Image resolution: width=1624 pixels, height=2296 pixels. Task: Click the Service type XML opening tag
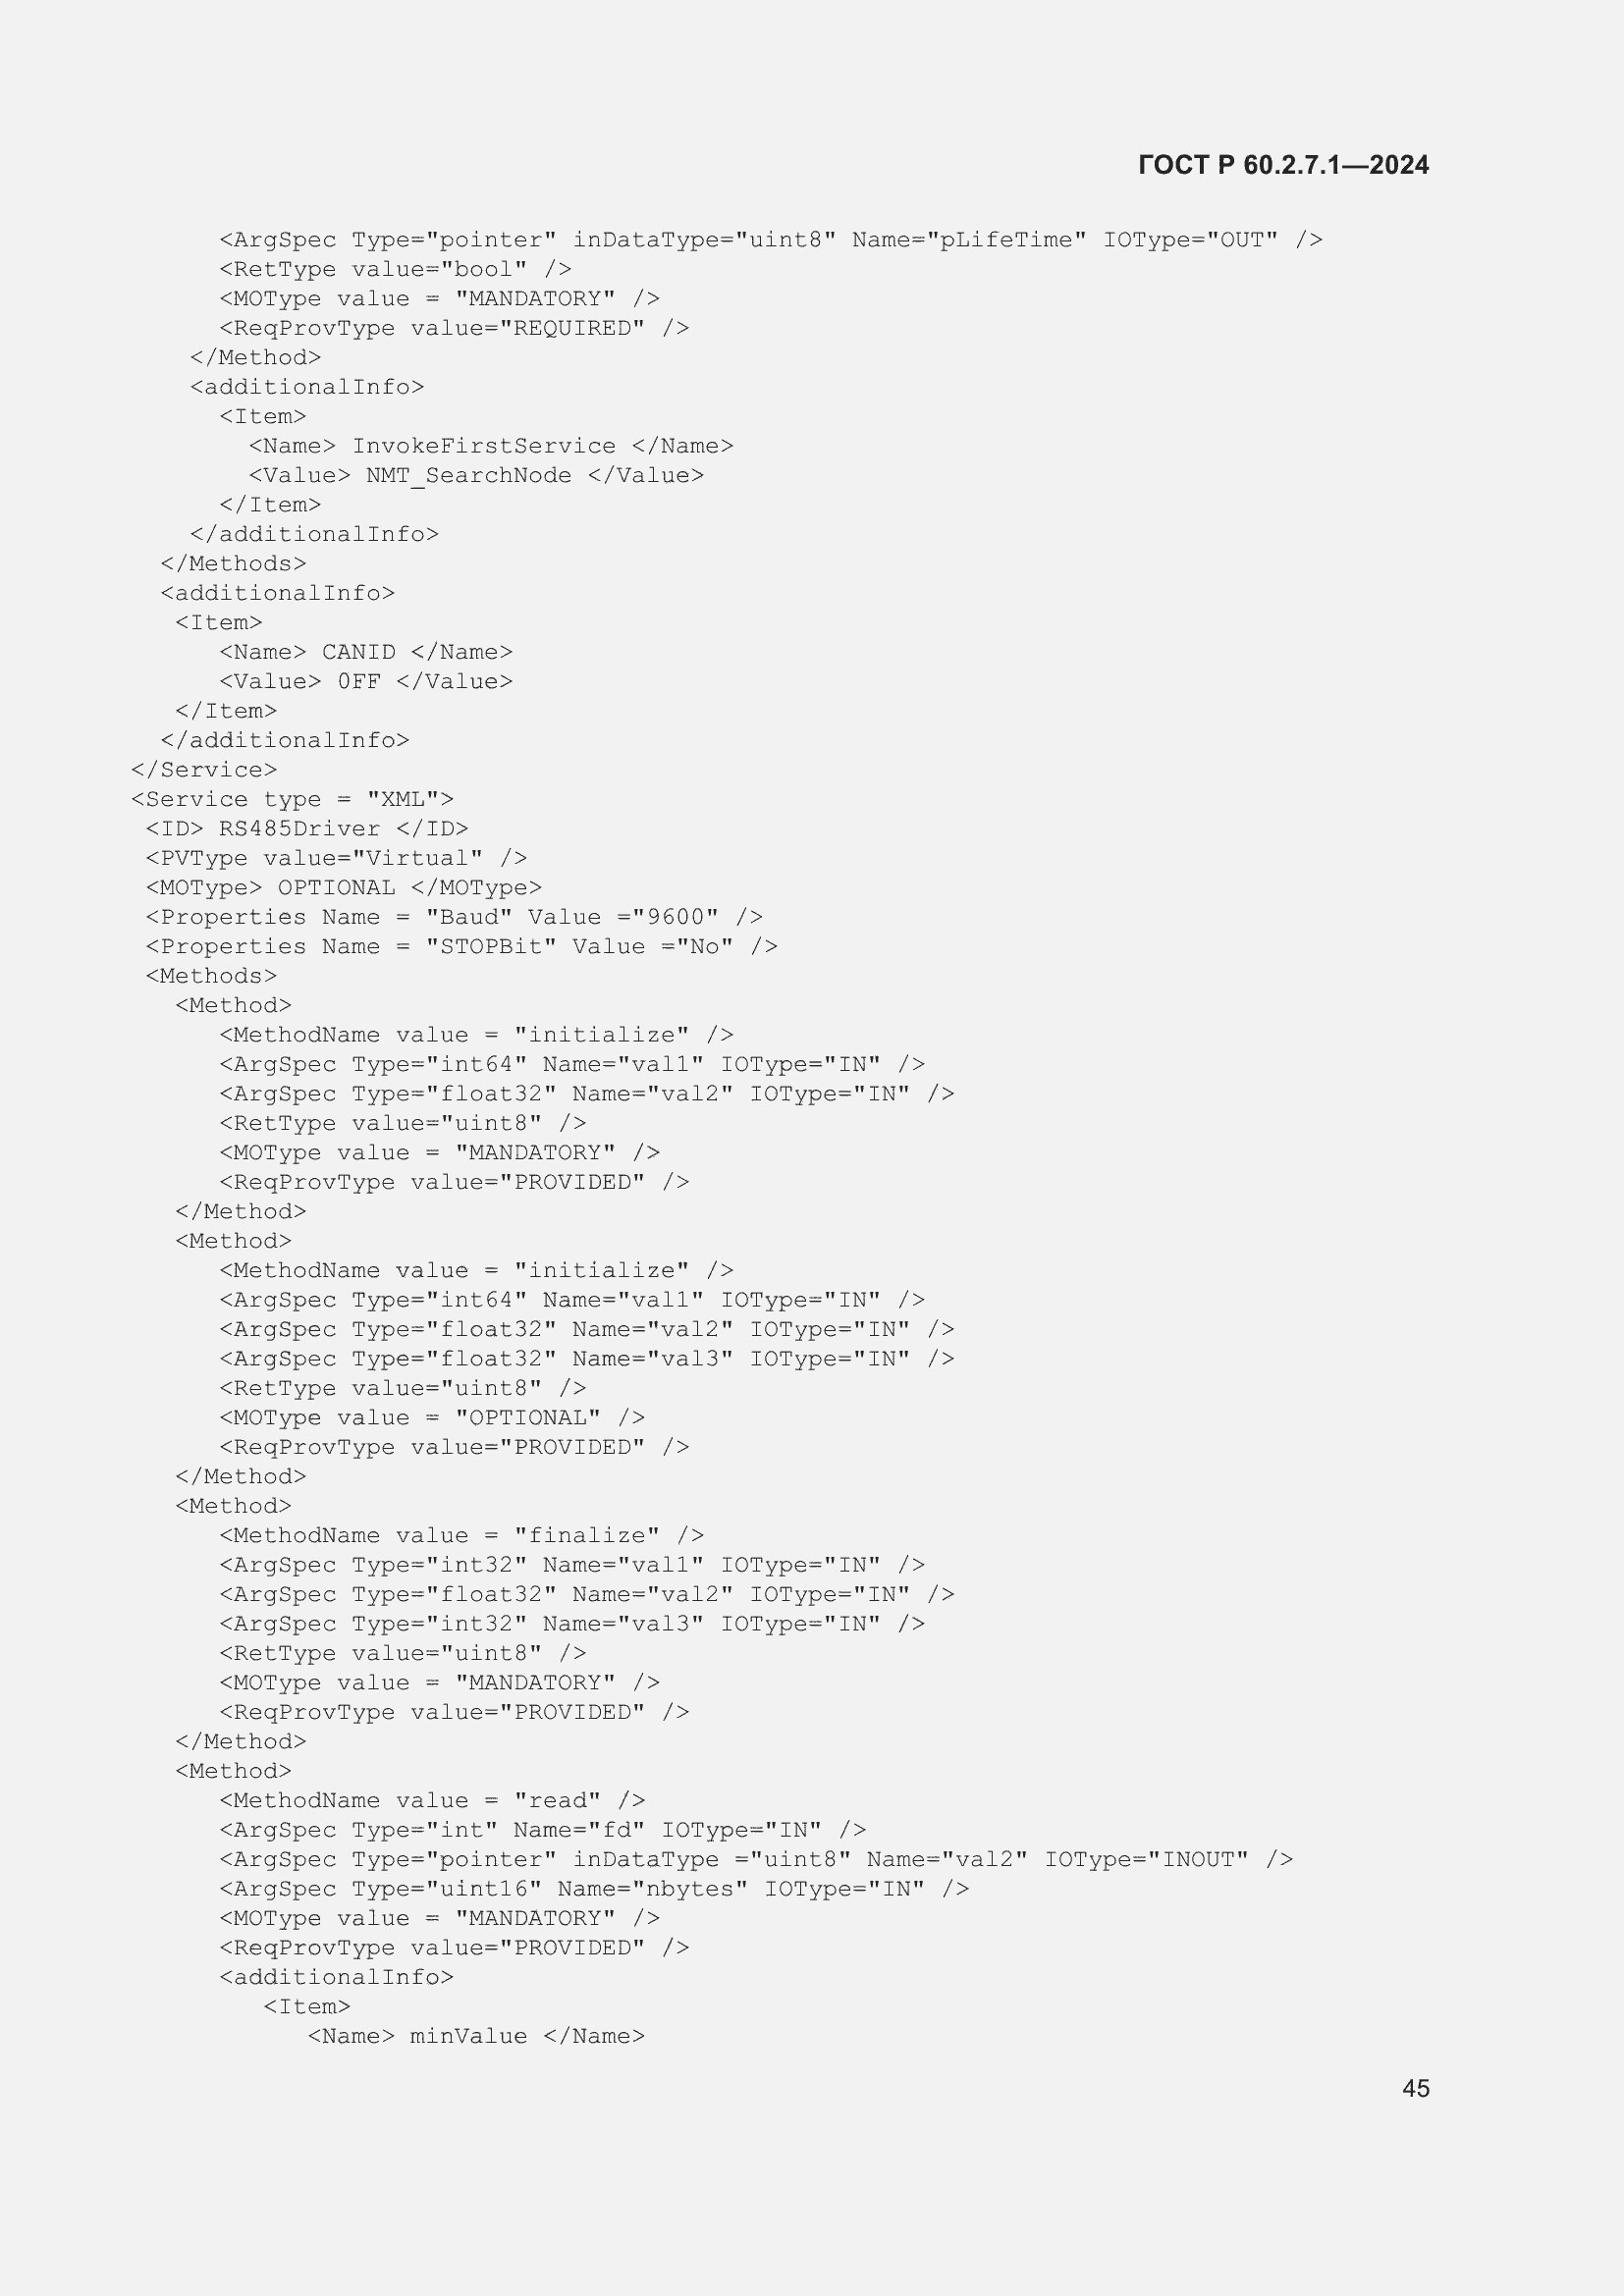(292, 799)
